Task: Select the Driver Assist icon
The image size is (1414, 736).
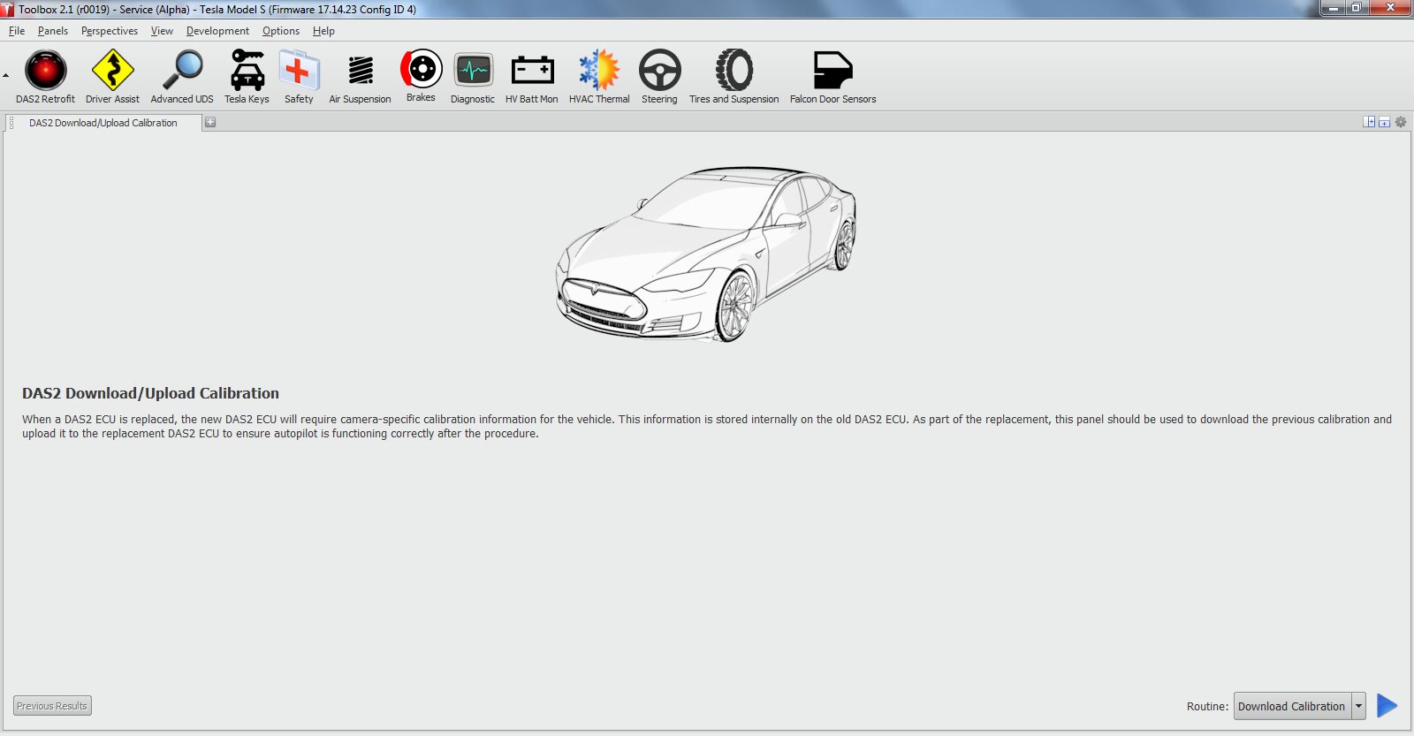Action: [112, 71]
